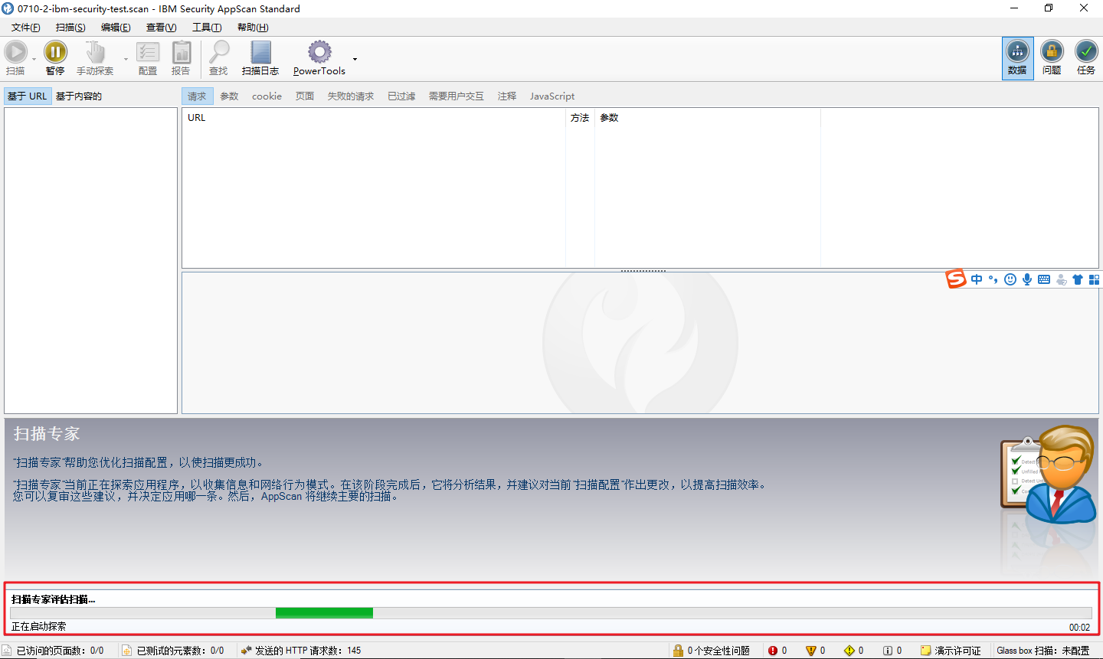Select the 页面 tab
1103x659 pixels.
(x=305, y=96)
